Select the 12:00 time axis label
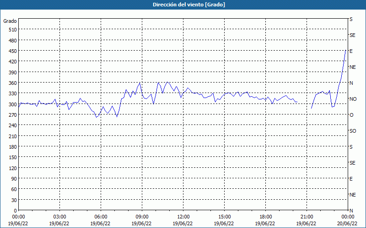Screen dimensions: 366x228 (183, 217)
